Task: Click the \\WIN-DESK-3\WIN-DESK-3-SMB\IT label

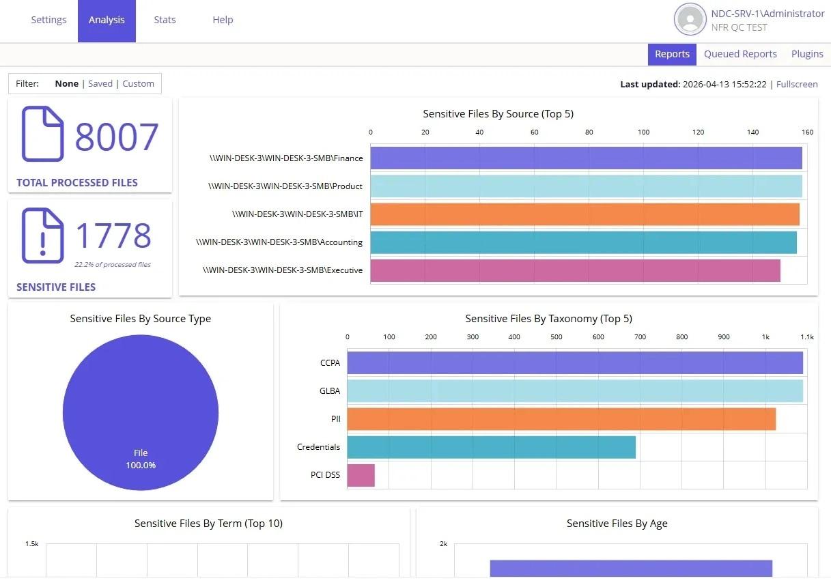Action: (x=298, y=214)
